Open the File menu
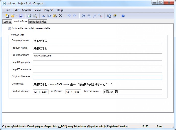 click(x=8, y=10)
